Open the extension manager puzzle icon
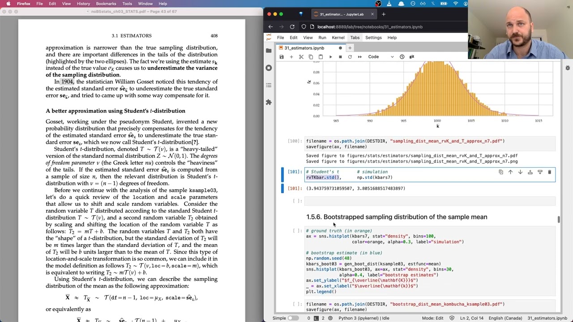This screenshot has height=322, width=573. click(269, 102)
